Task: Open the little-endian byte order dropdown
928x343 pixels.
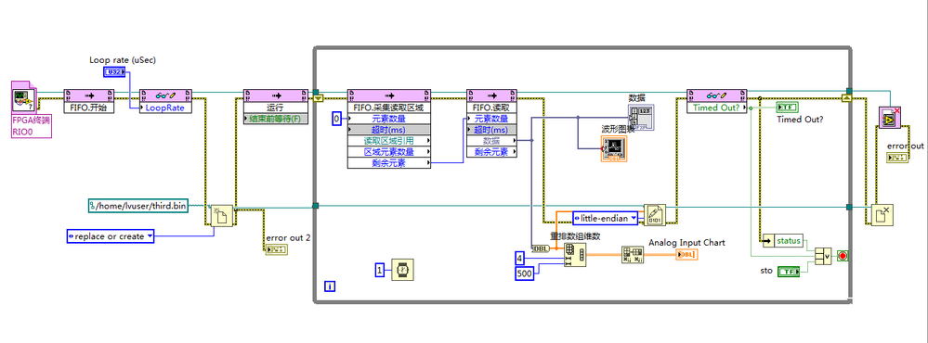Action: coord(606,219)
